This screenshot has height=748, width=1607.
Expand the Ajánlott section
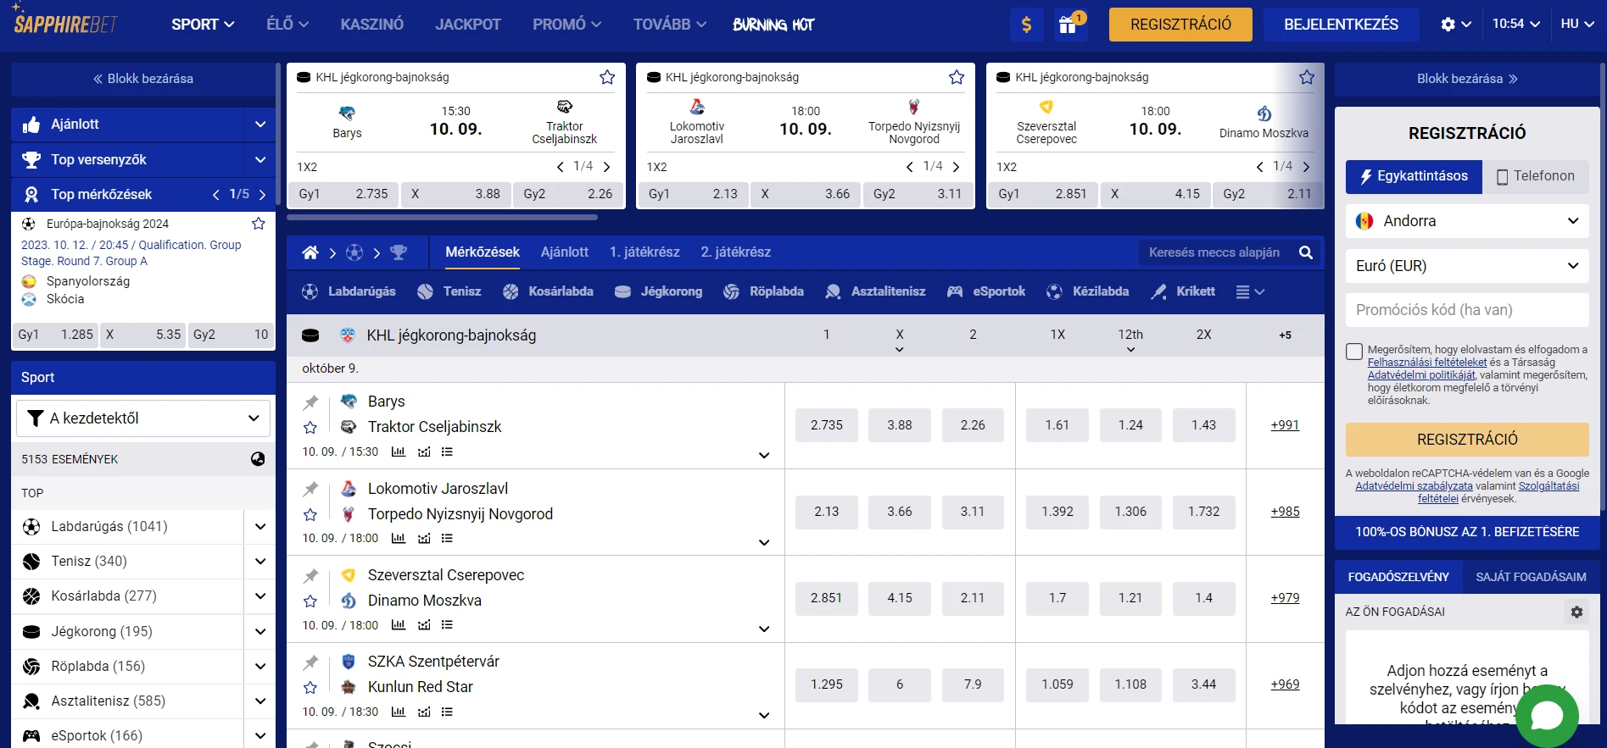click(x=259, y=125)
